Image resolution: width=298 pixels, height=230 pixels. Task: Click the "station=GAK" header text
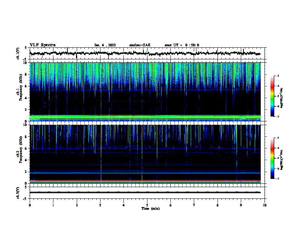click(x=140, y=45)
